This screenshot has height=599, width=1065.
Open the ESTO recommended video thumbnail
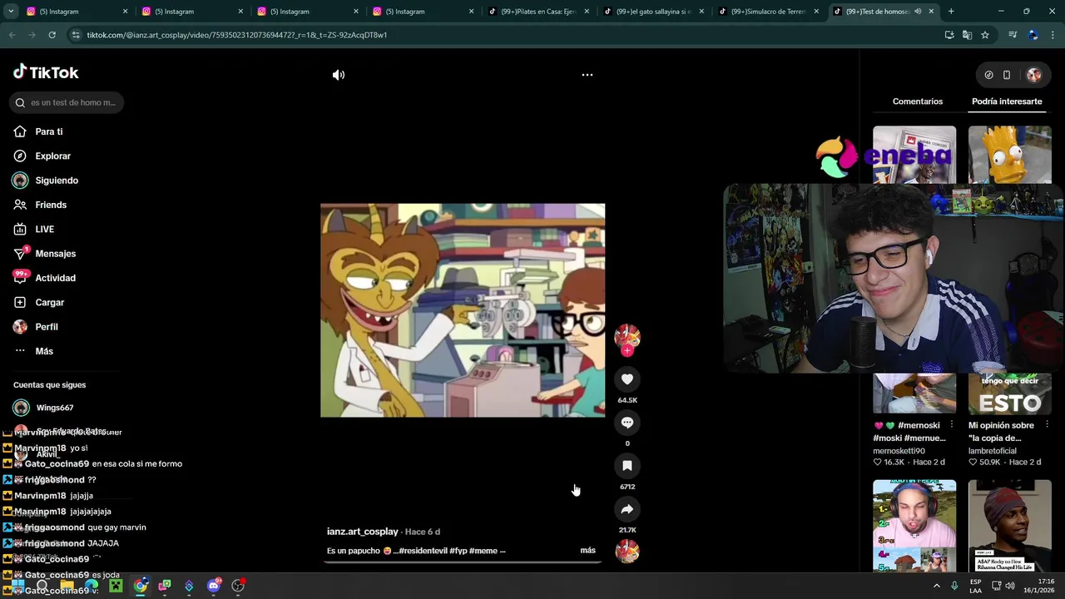click(1010, 394)
